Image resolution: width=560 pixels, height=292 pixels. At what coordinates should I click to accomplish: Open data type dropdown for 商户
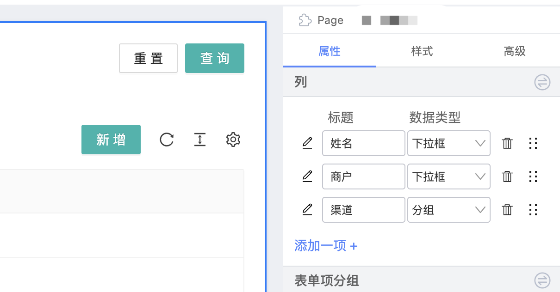coord(448,176)
